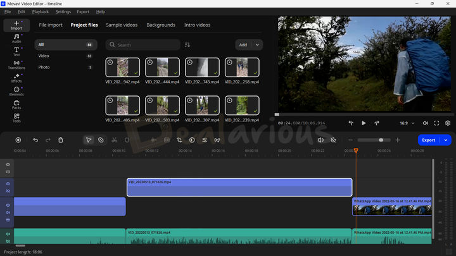The width and height of the screenshot is (456, 256).
Task: Select the Split scissors tool
Action: [x=114, y=140]
